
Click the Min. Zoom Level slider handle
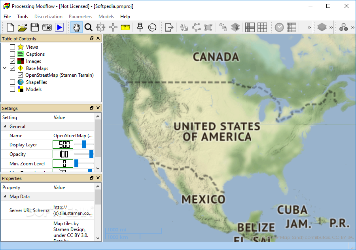click(76, 163)
